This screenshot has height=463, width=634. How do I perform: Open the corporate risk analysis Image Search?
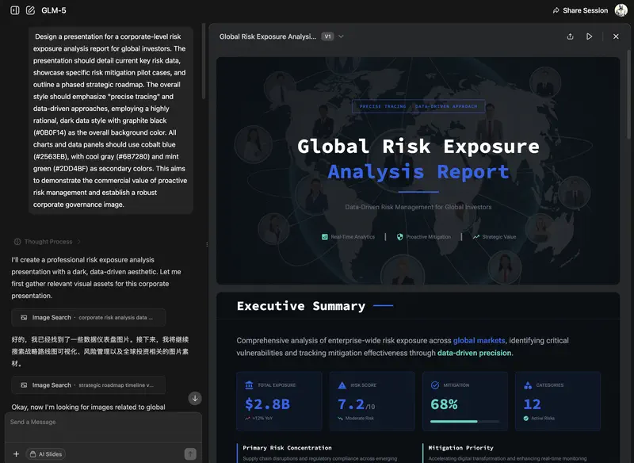tap(88, 317)
